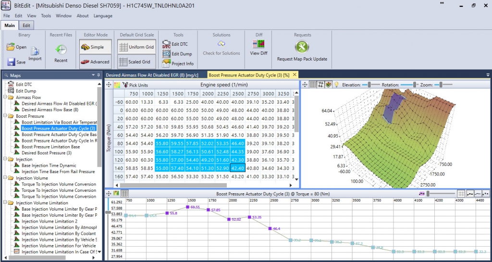Select Uniform Grid scale
The image size is (492, 262).
click(136, 47)
